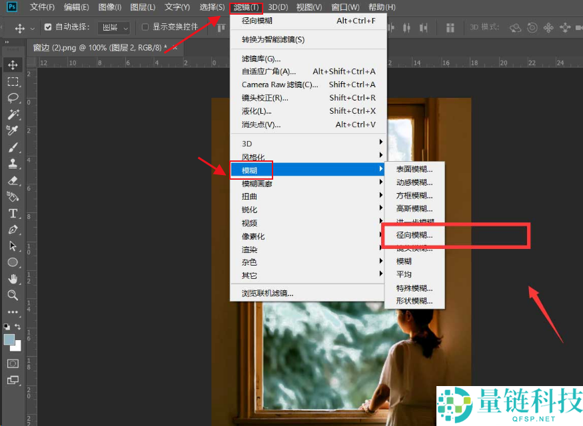Select the Lasso tool

(13, 98)
